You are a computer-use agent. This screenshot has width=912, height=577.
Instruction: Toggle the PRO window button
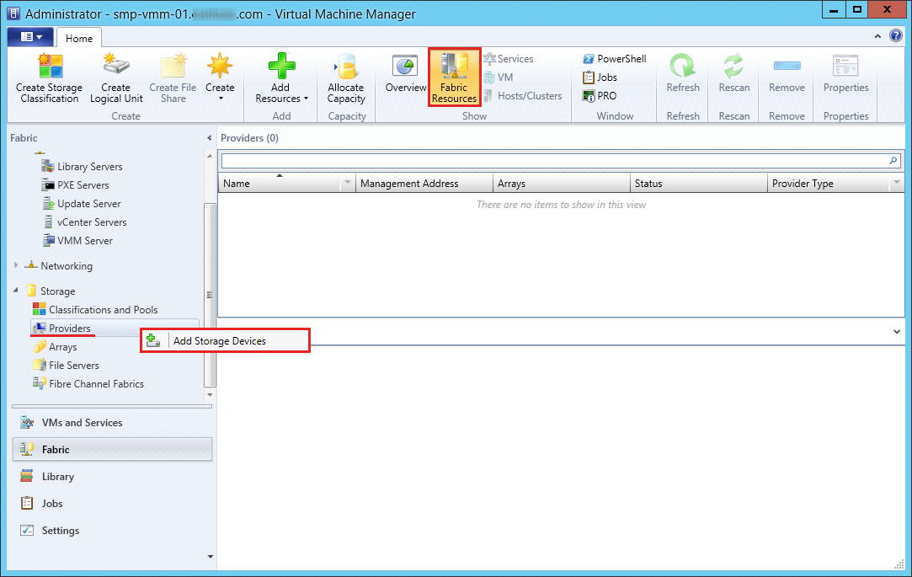click(600, 96)
